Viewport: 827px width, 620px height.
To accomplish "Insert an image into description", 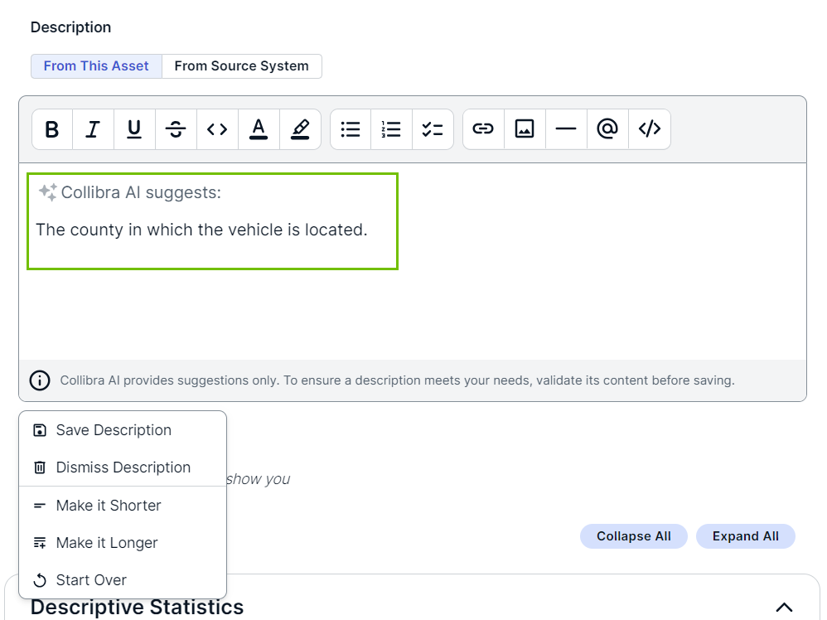I will click(x=525, y=129).
